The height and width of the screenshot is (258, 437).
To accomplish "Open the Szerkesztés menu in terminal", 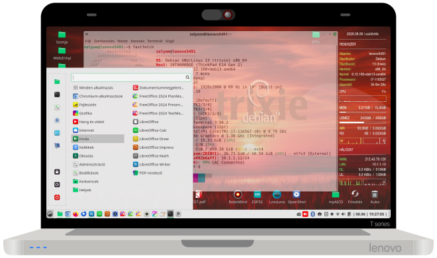I will click(x=104, y=41).
